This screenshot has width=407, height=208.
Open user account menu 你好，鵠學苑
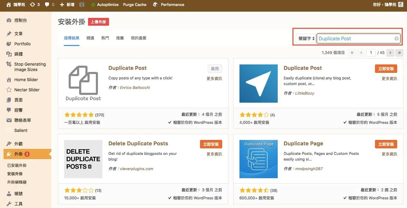pyautogui.click(x=388, y=4)
